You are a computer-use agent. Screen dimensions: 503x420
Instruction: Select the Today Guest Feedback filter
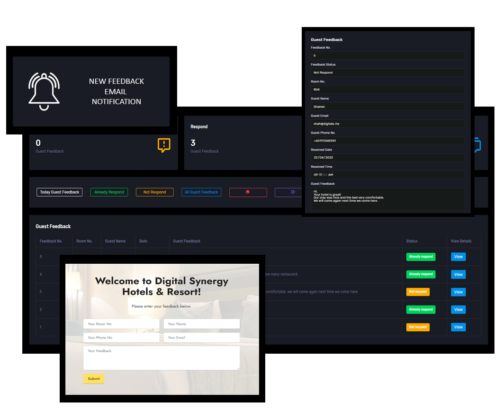(59, 192)
